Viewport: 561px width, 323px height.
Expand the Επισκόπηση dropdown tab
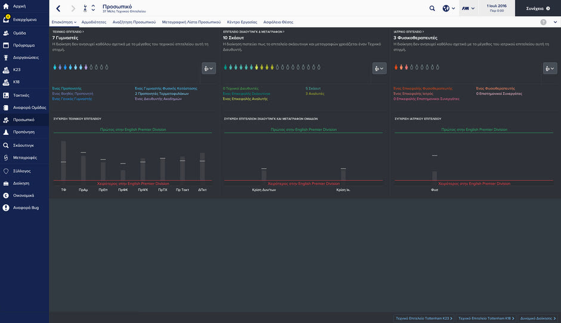64,22
